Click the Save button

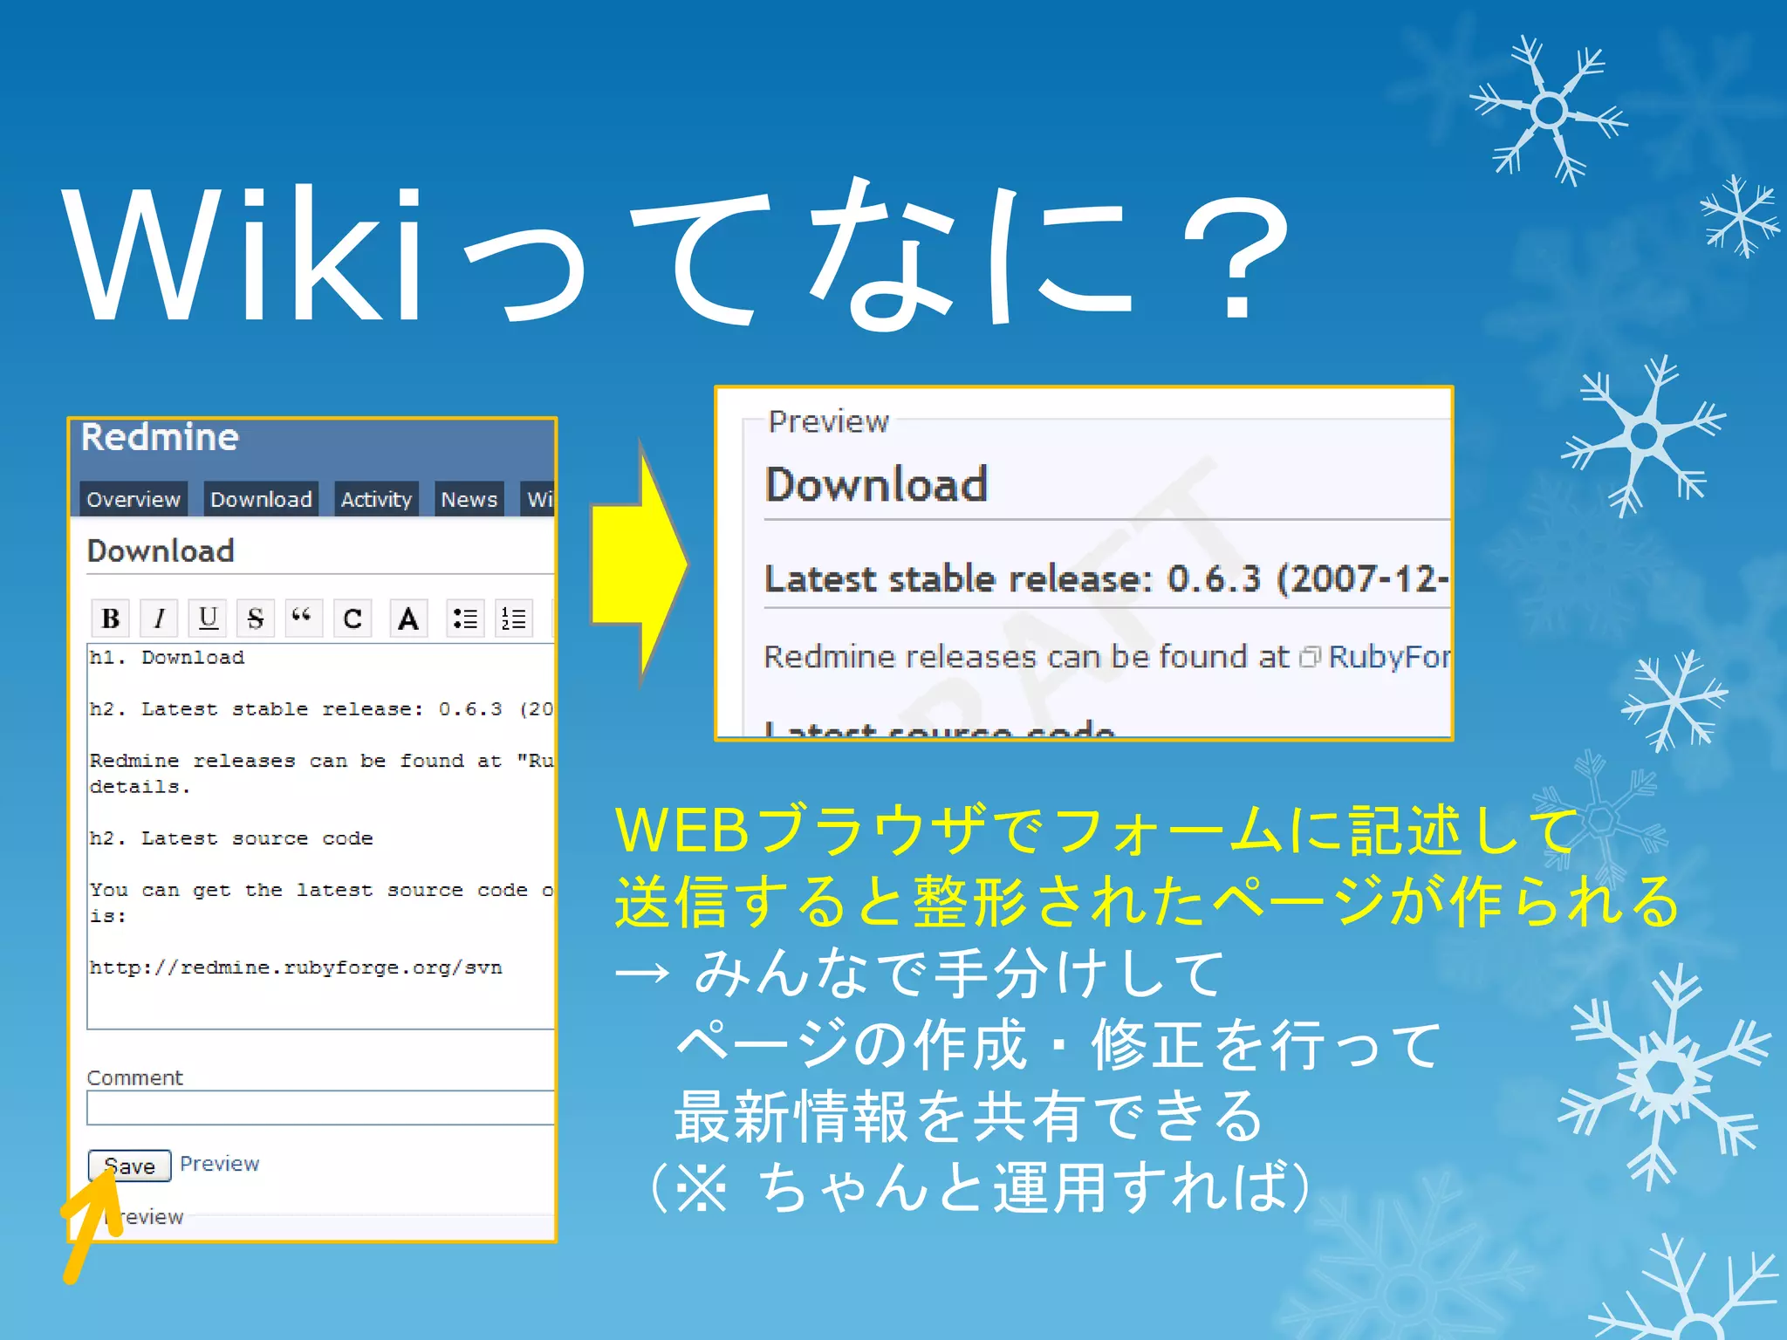[129, 1166]
